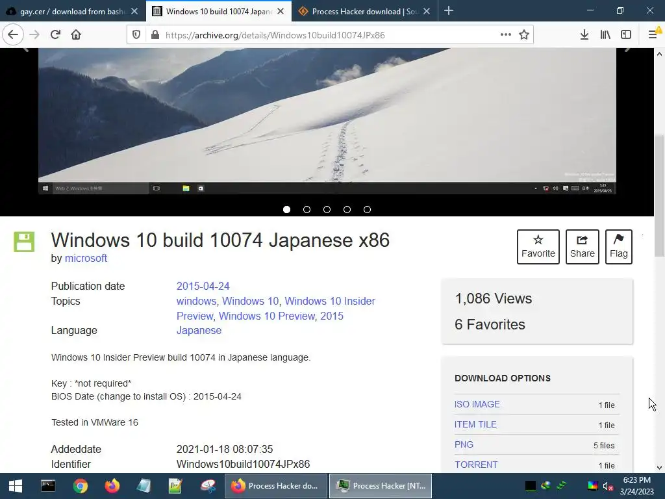This screenshot has width=665, height=499.
Task: Expand the ITEM TILE download option
Action: click(475, 424)
